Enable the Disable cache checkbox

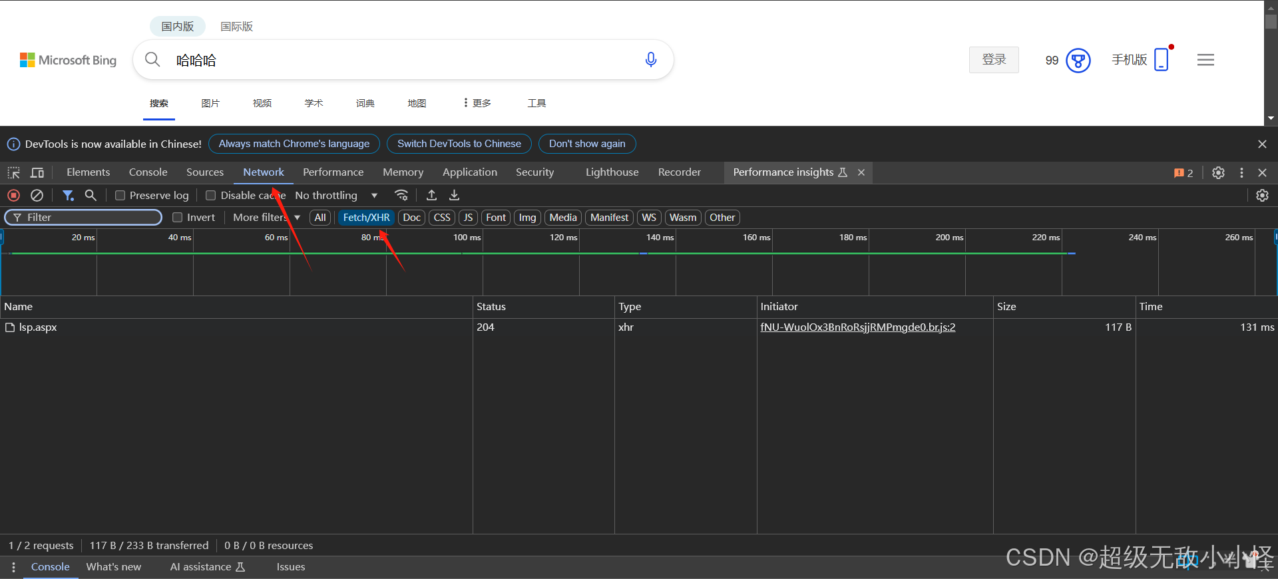pyautogui.click(x=210, y=195)
